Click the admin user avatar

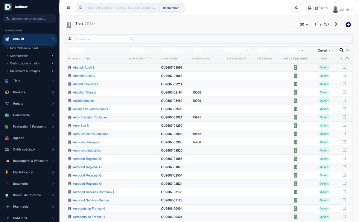pos(335,9)
